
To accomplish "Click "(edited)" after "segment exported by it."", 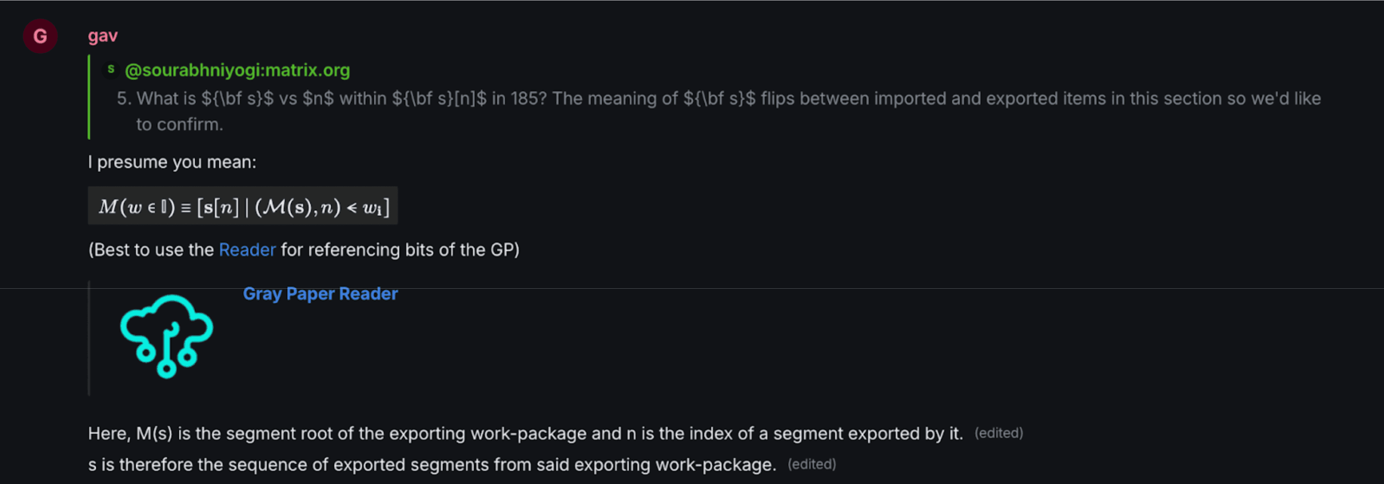I will tap(998, 433).
